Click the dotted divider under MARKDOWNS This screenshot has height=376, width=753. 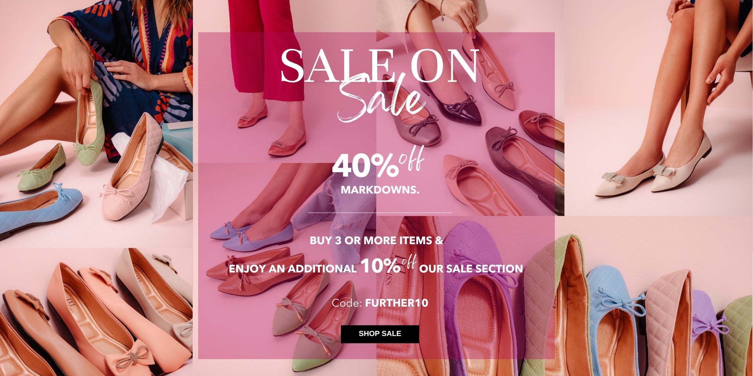380,213
